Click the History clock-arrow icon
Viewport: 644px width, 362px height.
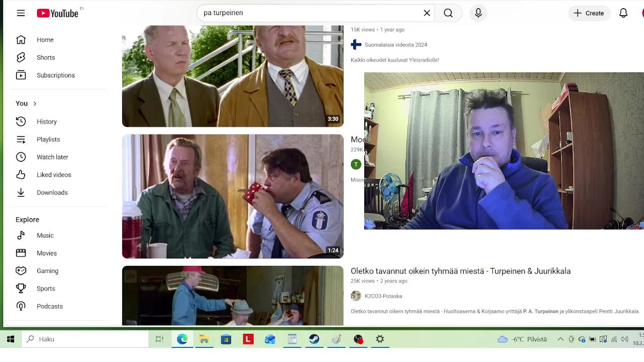[x=21, y=122]
